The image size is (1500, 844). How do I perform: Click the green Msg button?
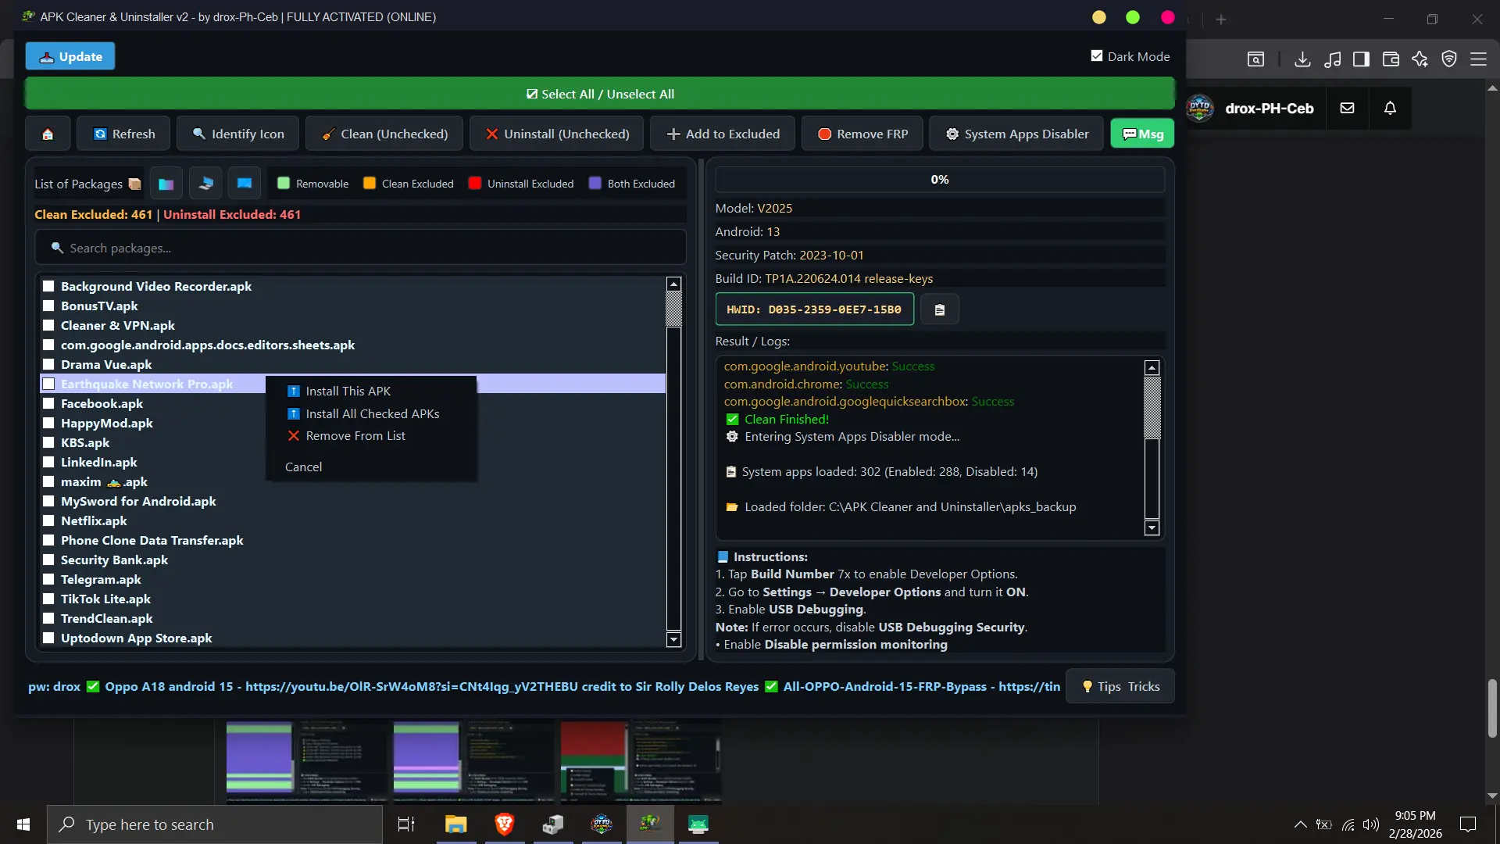click(x=1142, y=134)
